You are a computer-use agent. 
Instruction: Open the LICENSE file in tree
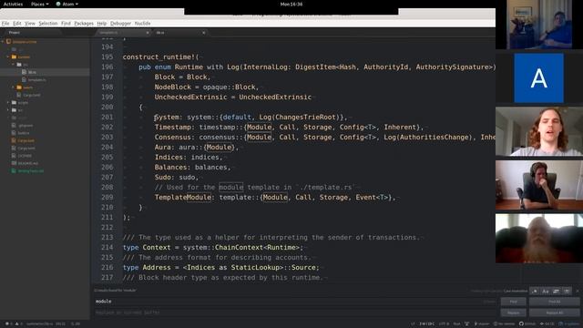(x=25, y=156)
